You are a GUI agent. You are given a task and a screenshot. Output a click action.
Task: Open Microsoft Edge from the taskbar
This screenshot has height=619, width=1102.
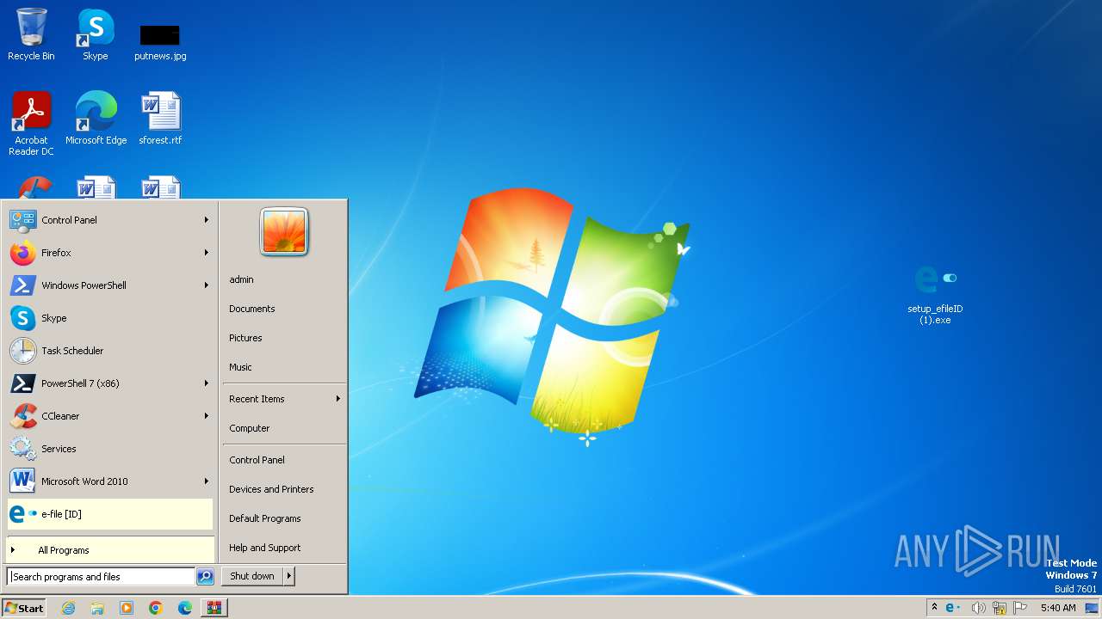(185, 608)
